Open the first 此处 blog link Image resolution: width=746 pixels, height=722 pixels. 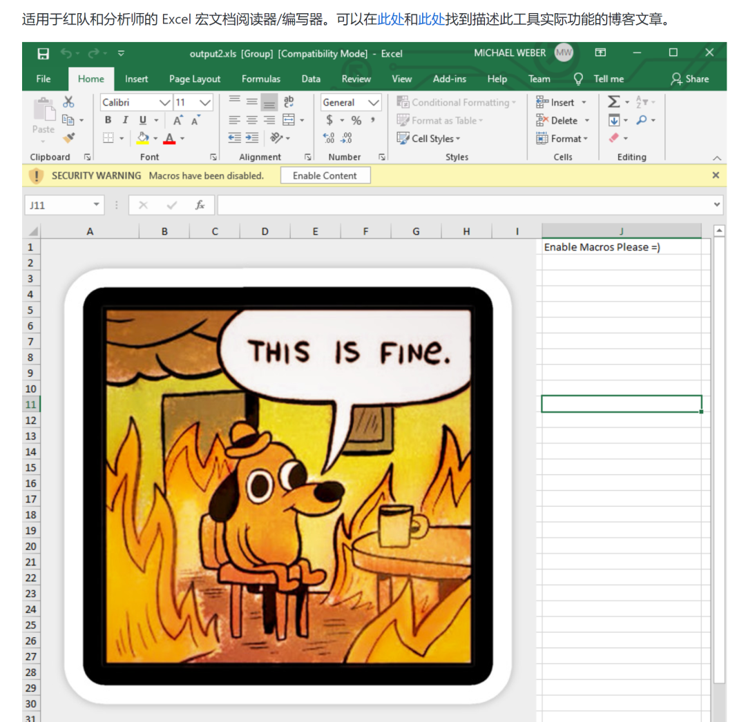point(390,19)
